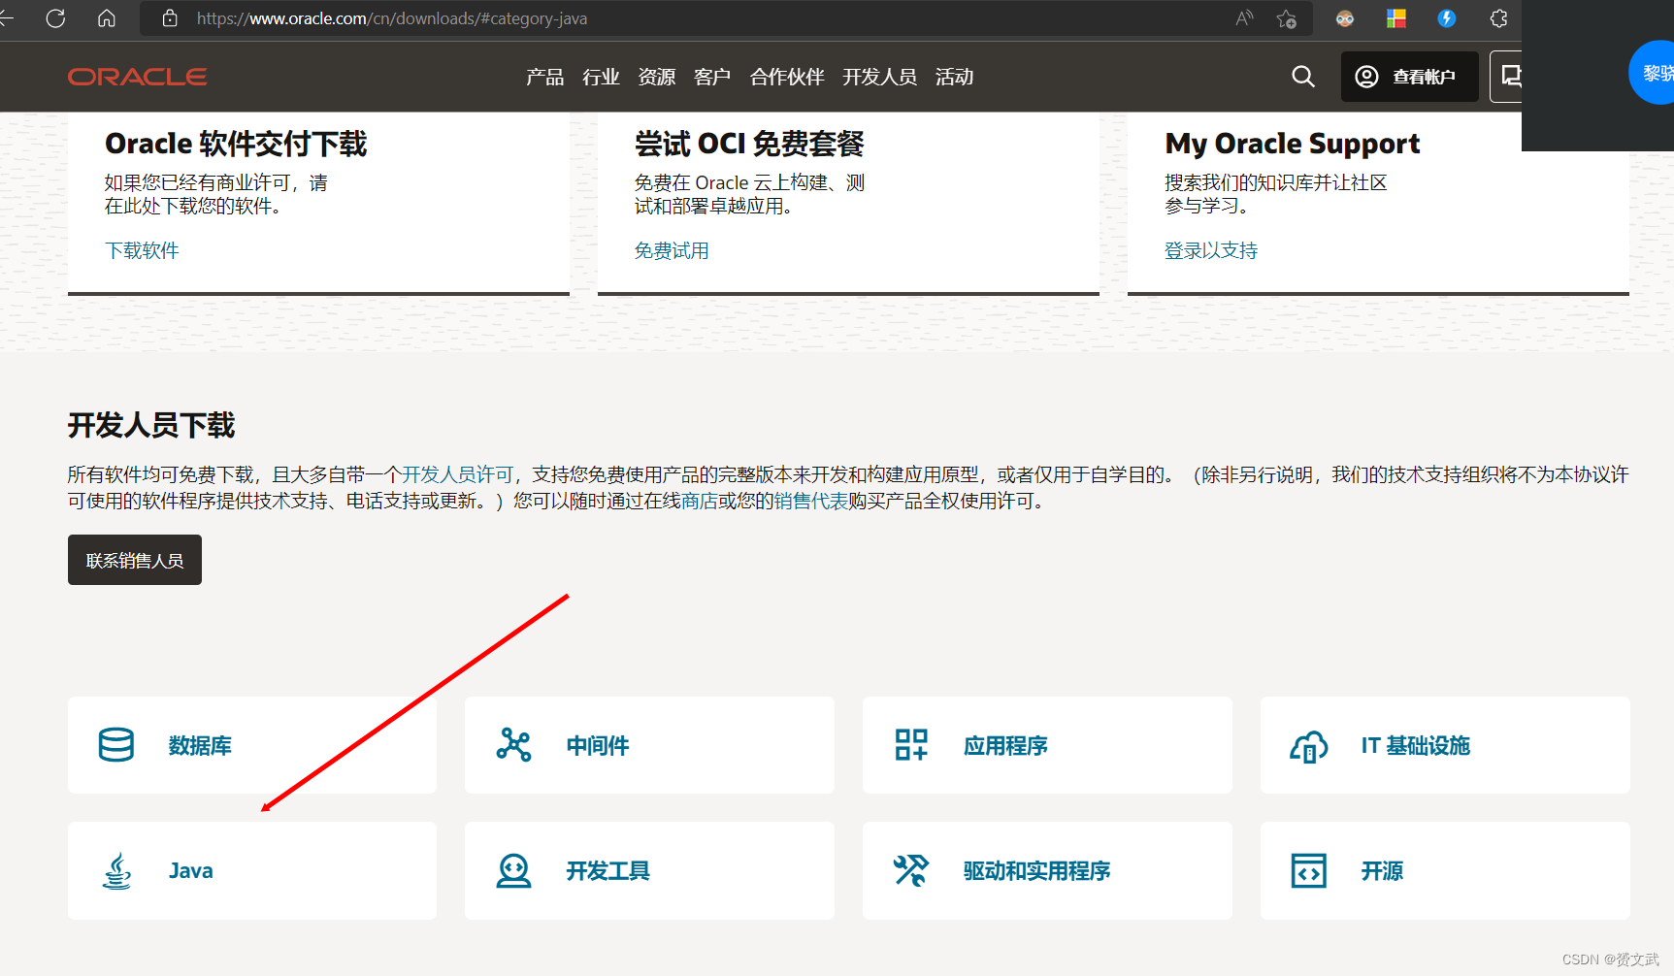
Task: Click the My Oracle Support heading
Action: coord(1292,144)
